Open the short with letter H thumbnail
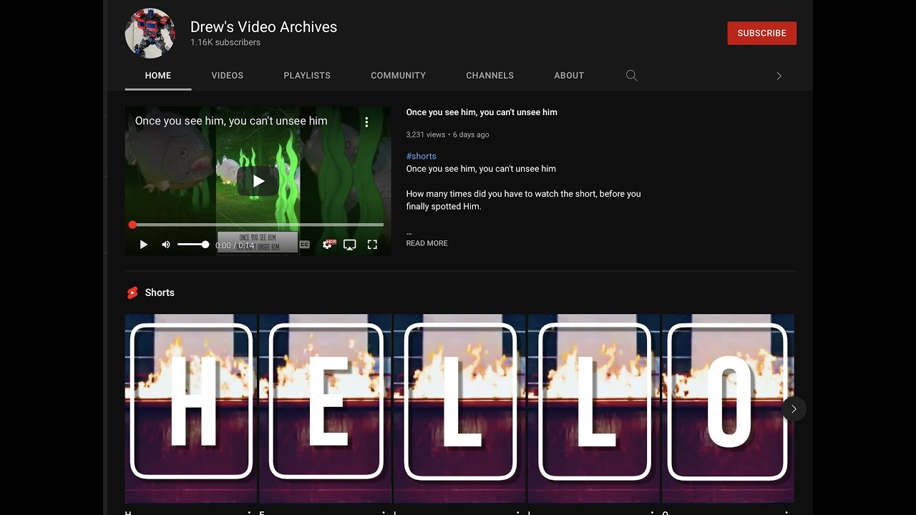 click(191, 408)
